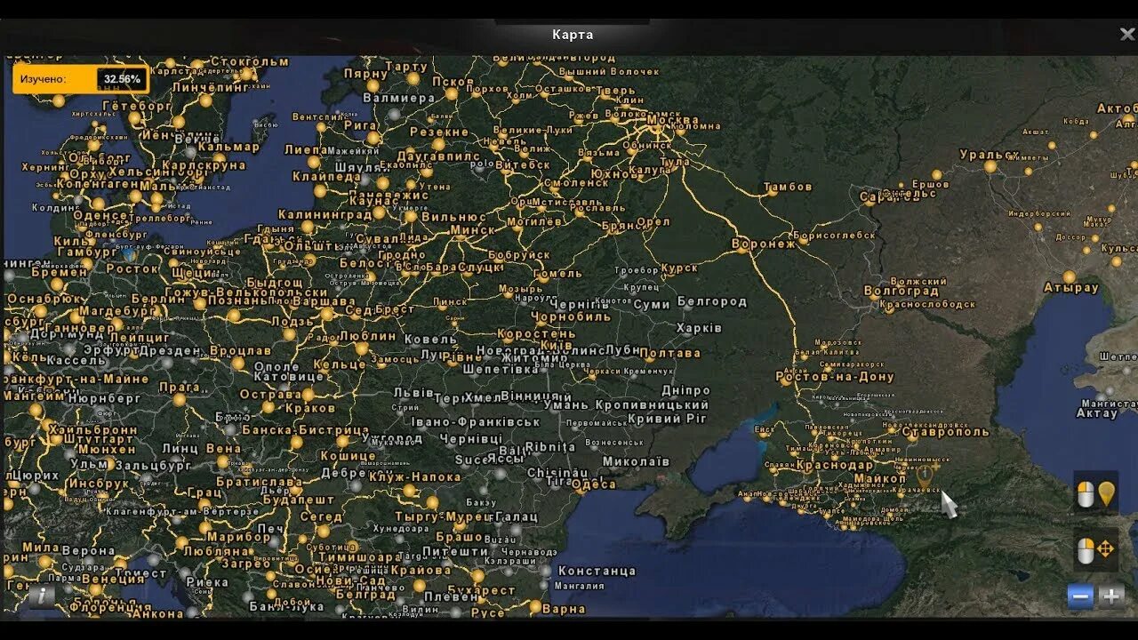The width and height of the screenshot is (1138, 640).
Task: Click the Резекне city label
Action: tap(438, 132)
